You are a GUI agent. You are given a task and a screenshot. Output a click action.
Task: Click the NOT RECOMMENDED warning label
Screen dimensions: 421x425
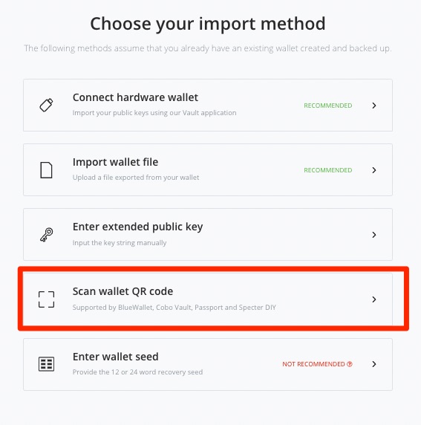click(314, 364)
